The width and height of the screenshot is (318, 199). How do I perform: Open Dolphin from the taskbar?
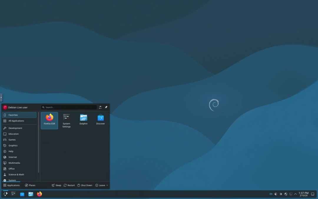click(31, 194)
